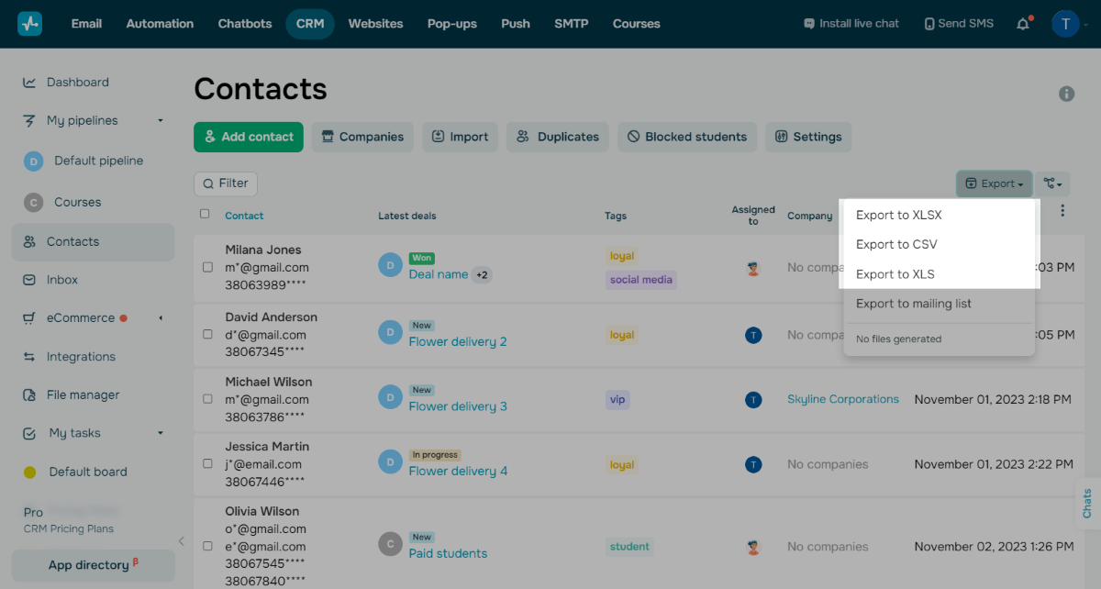Open Integrations in the sidebar
Screen dimensions: 1101x589
click(x=81, y=357)
